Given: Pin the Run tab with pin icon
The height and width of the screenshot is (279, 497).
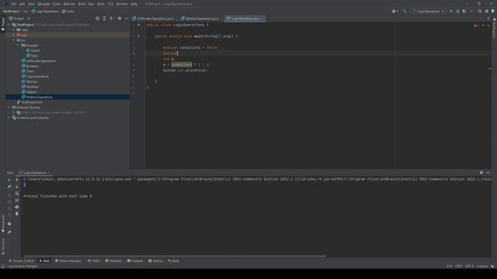Looking at the screenshot, I should click(9, 232).
